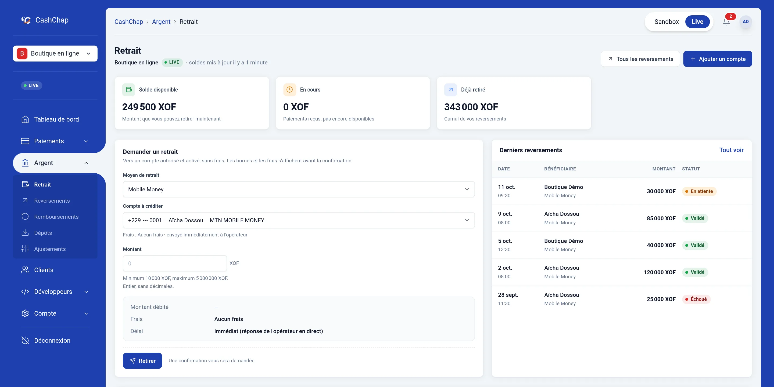Image resolution: width=774 pixels, height=387 pixels.
Task: Open notifications bell icon
Action: pos(726,21)
